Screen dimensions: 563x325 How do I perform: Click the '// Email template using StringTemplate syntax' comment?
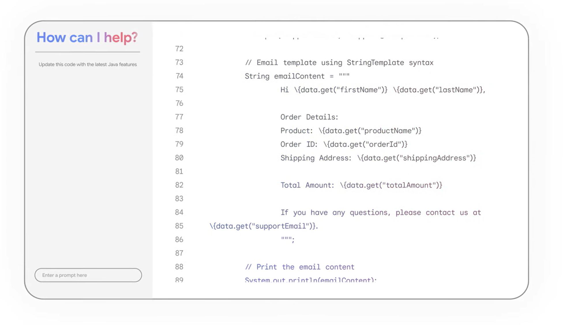pyautogui.click(x=339, y=63)
